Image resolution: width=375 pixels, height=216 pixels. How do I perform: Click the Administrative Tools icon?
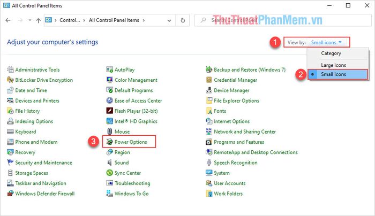click(10, 70)
